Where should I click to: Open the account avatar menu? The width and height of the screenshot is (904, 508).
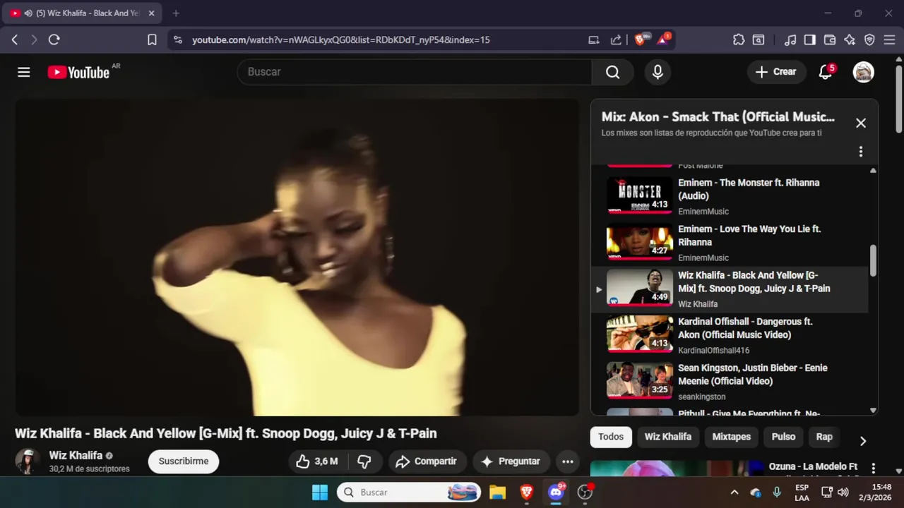tap(864, 72)
